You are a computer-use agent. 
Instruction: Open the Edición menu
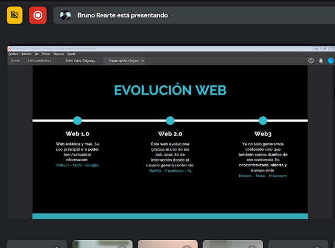coord(27,54)
